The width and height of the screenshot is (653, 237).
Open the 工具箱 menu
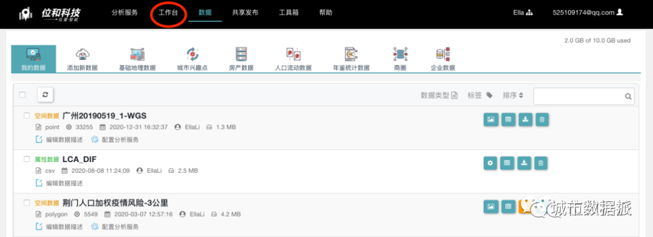pyautogui.click(x=288, y=13)
